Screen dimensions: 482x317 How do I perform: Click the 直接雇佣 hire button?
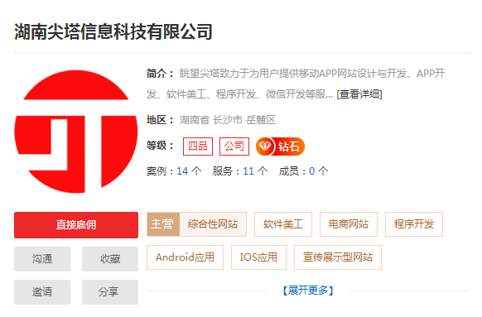click(x=76, y=225)
